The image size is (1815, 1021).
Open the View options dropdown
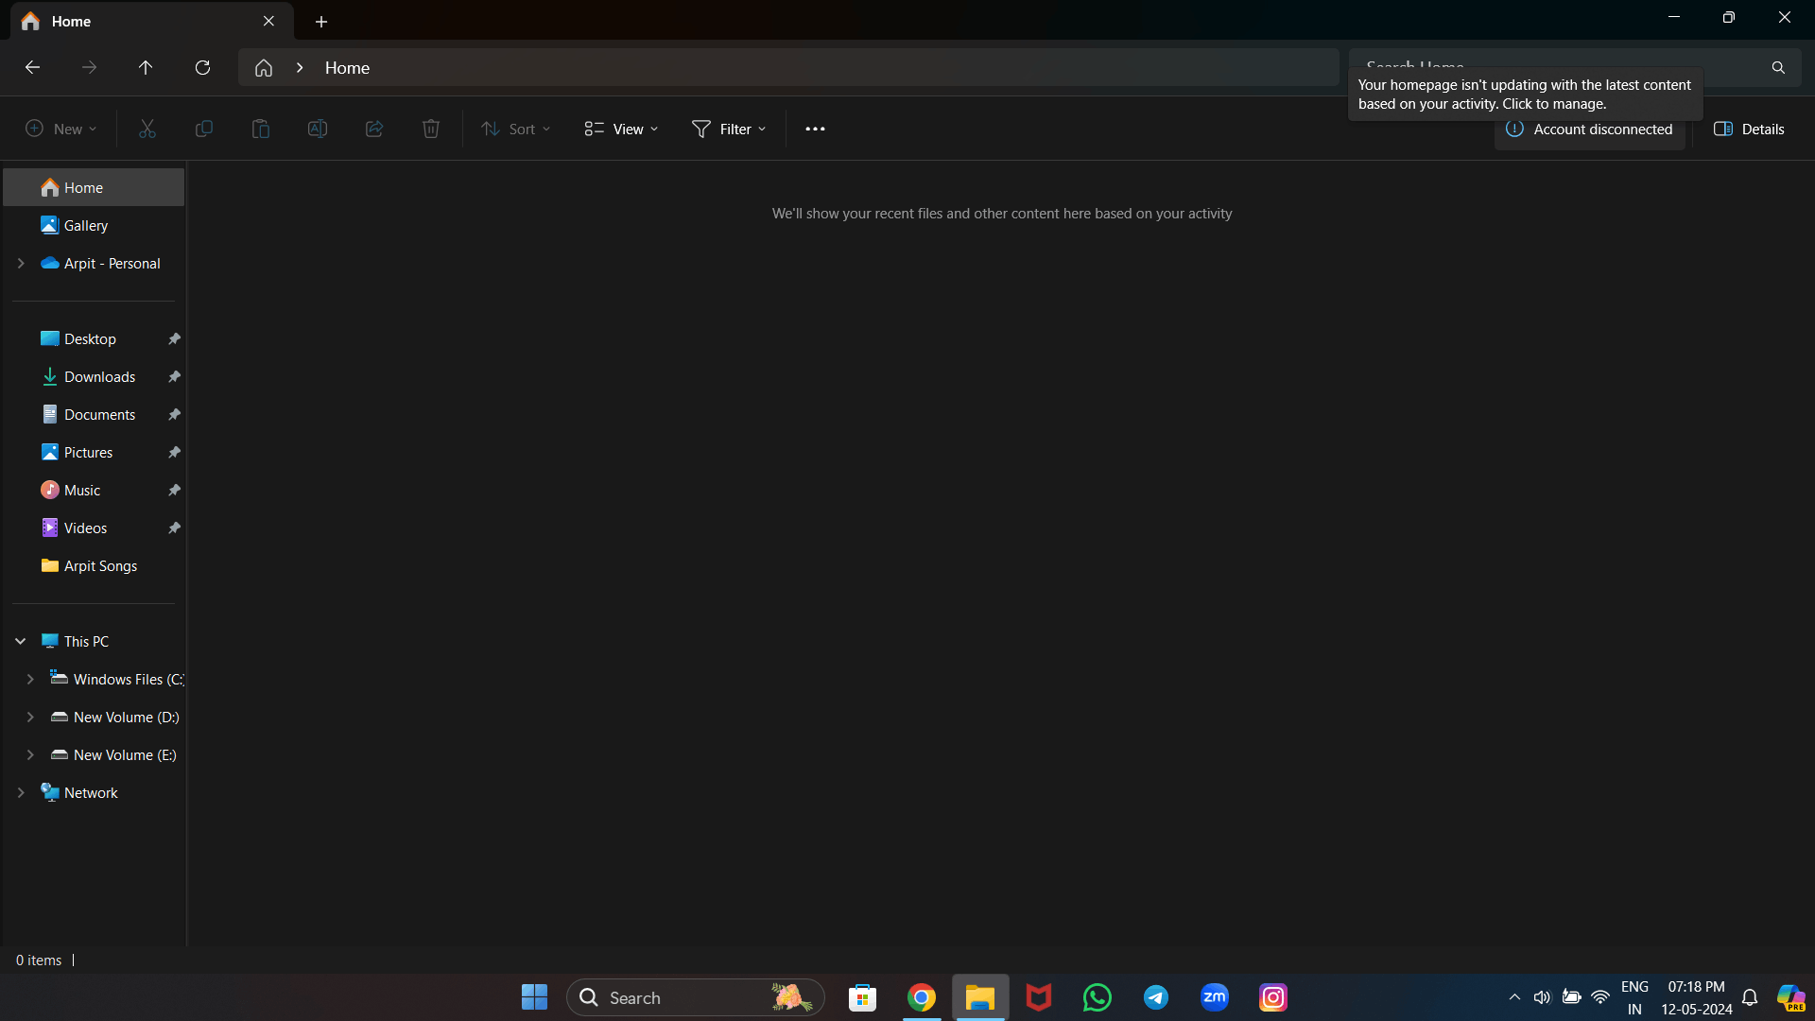[x=621, y=129]
